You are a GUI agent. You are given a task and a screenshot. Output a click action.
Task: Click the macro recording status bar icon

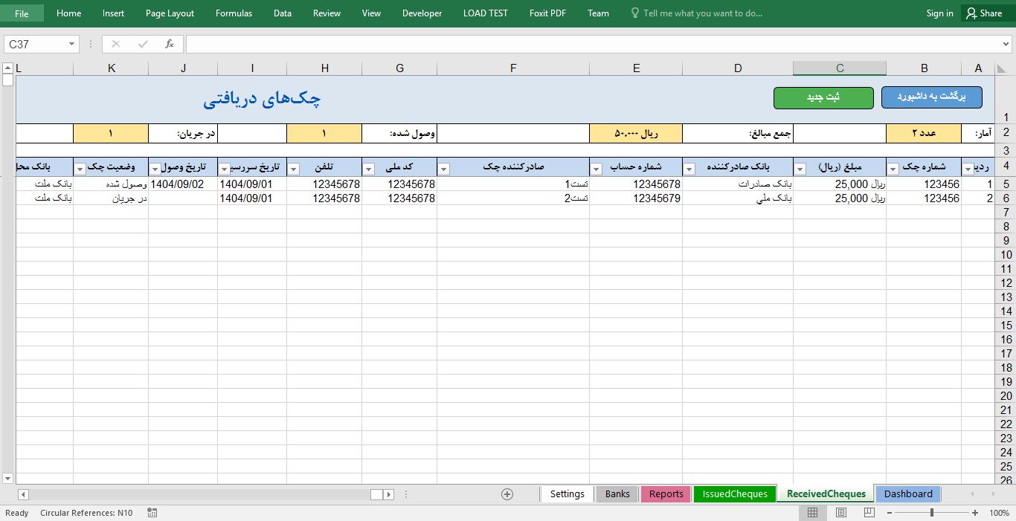pyautogui.click(x=152, y=513)
